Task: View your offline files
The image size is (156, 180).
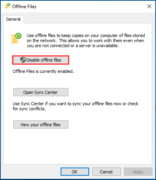Action: pyautogui.click(x=41, y=125)
